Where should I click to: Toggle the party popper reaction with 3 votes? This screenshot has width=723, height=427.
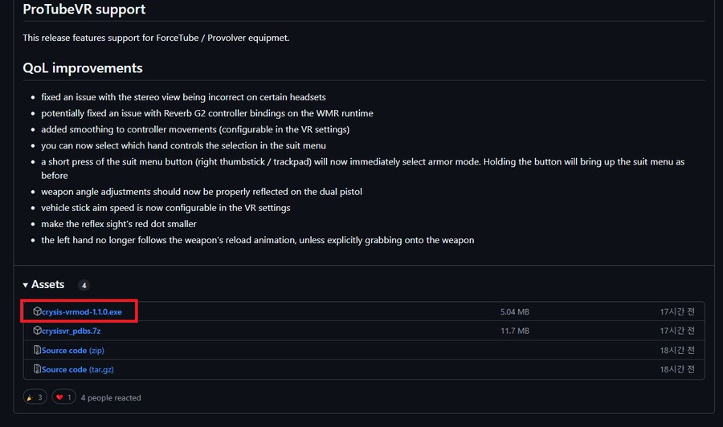(x=35, y=397)
